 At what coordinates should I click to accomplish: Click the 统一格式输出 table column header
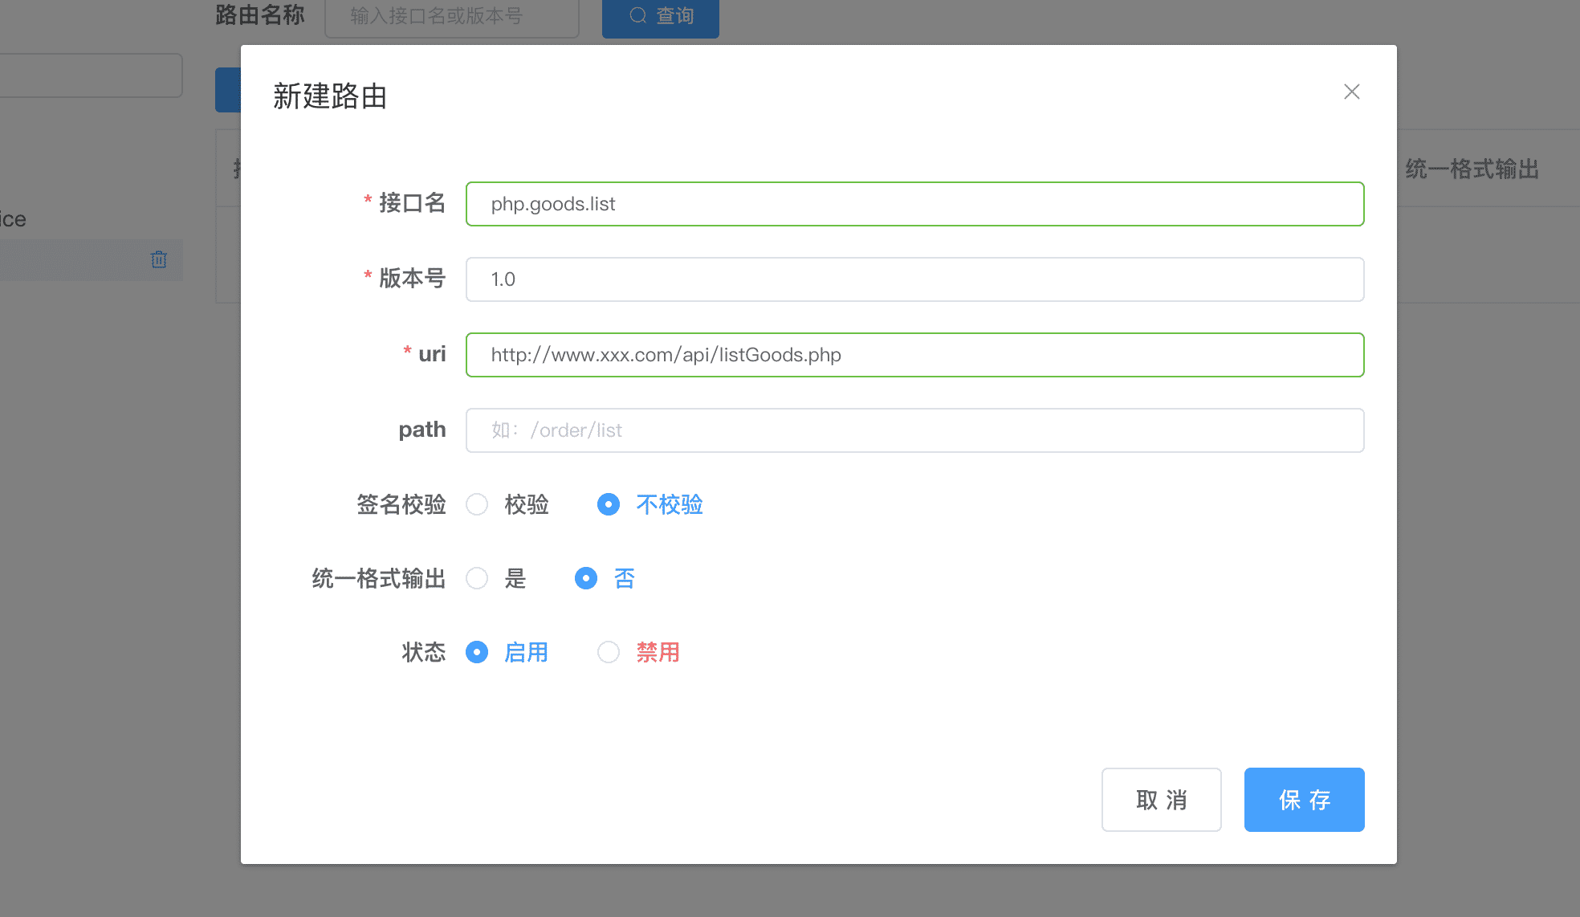(x=1472, y=169)
